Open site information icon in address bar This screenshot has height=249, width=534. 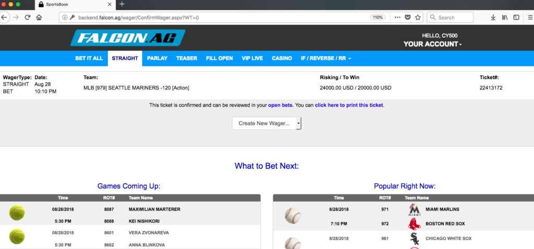tap(65, 17)
